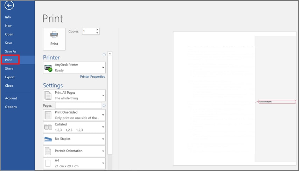This screenshot has width=299, height=171.
Task: Click the info icon beside the Pages field
Action: tap(104, 105)
